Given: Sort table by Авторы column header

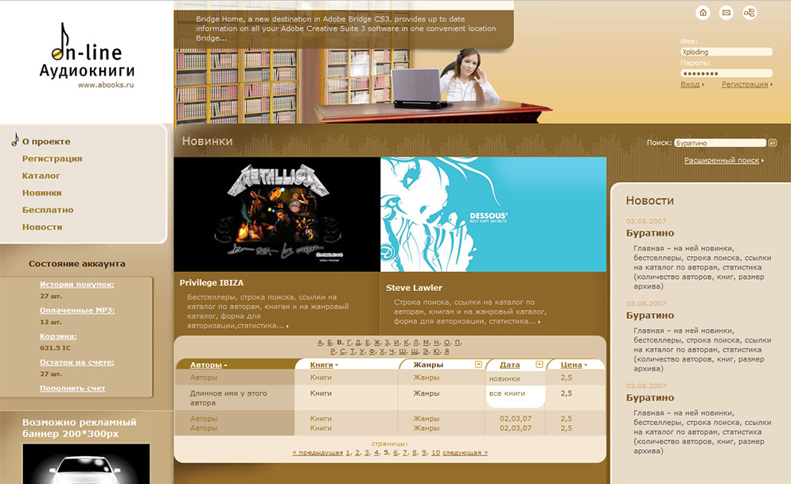Looking at the screenshot, I should tap(206, 365).
